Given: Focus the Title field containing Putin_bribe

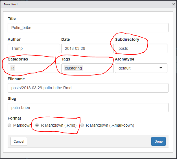Looking at the screenshot, I should pos(88,28).
